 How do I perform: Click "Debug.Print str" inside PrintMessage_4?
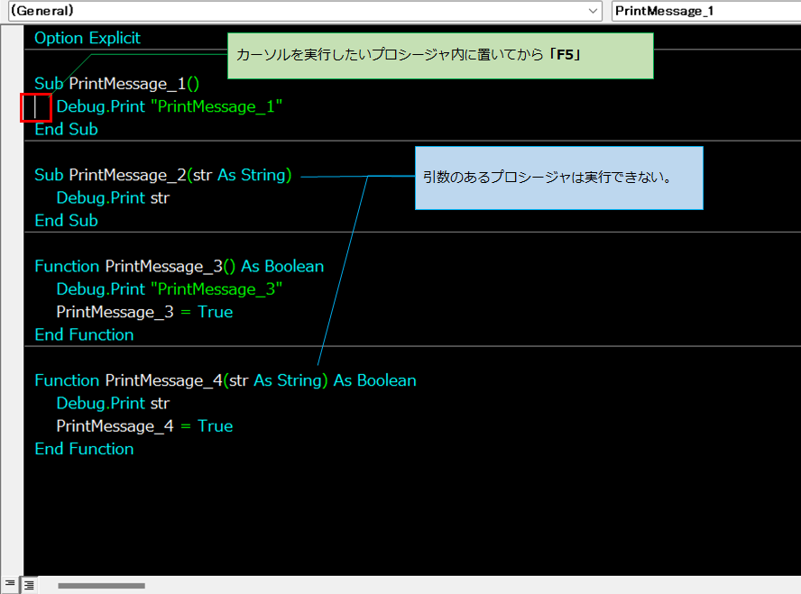coord(113,404)
